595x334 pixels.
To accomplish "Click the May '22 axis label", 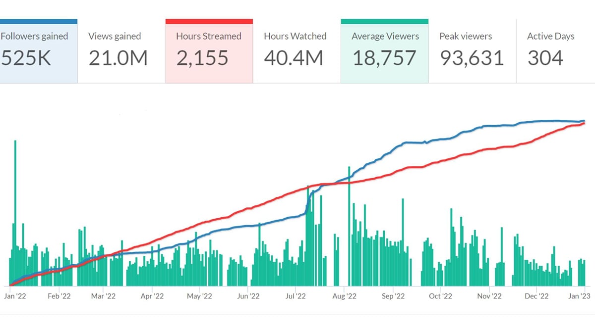I will coord(199,296).
